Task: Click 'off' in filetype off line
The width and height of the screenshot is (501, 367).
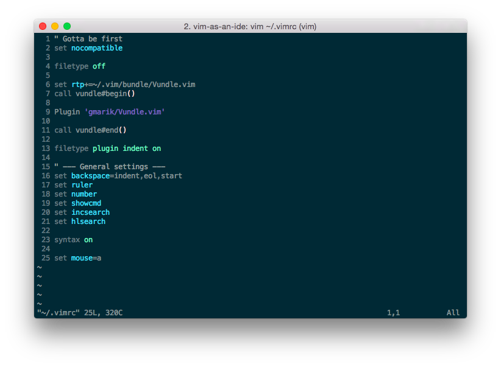Action: (99, 66)
